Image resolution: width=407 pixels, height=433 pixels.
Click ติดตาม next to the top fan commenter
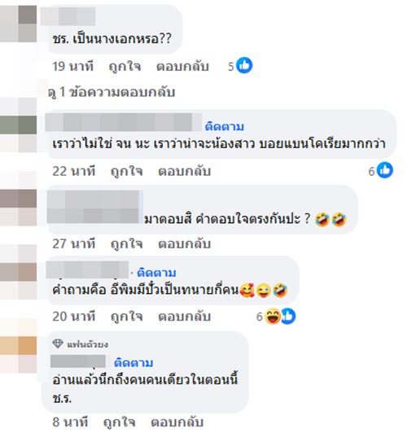[x=133, y=362]
